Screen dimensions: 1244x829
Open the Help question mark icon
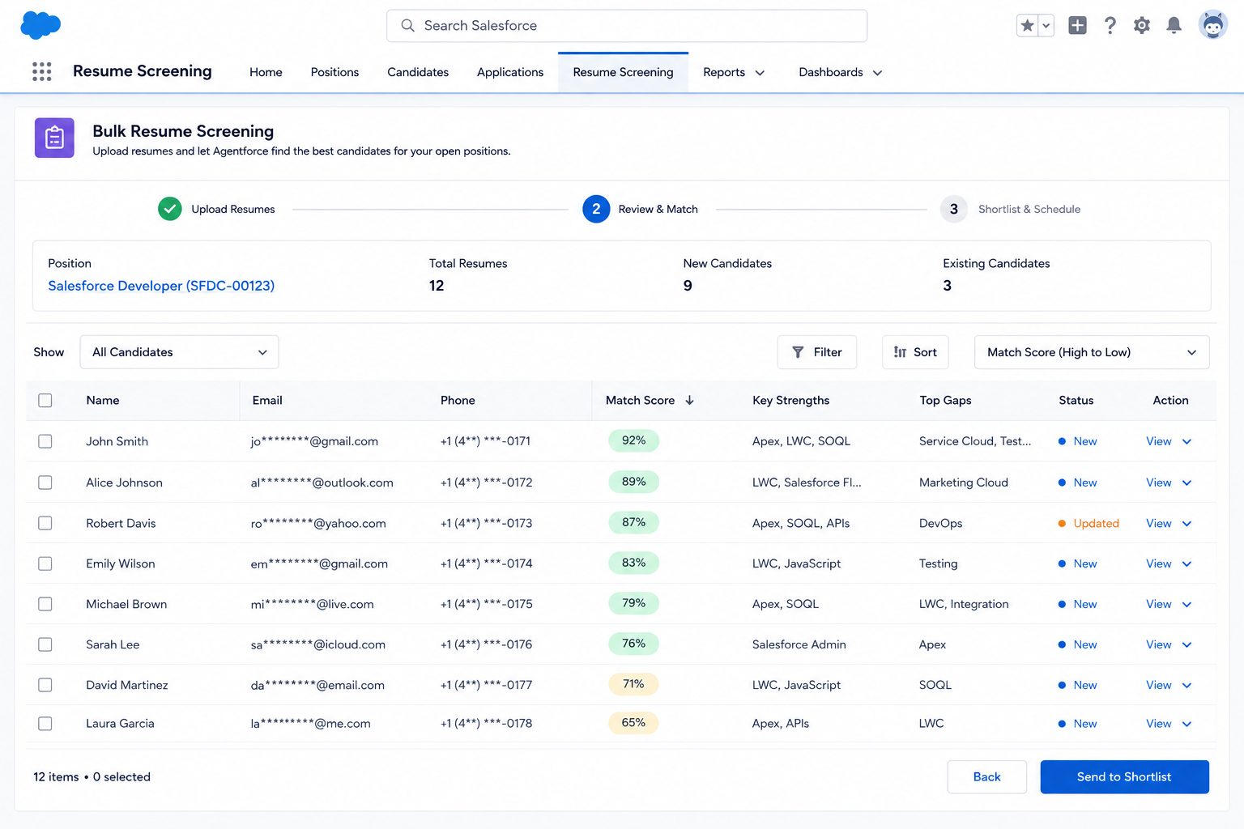(x=1110, y=26)
